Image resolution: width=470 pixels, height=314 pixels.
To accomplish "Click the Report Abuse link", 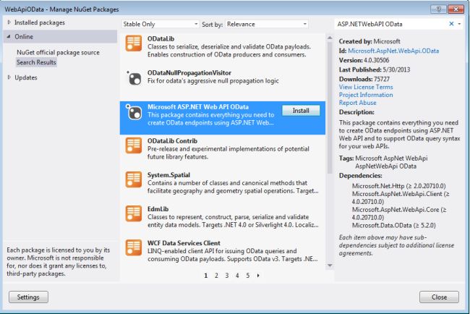I will [357, 103].
